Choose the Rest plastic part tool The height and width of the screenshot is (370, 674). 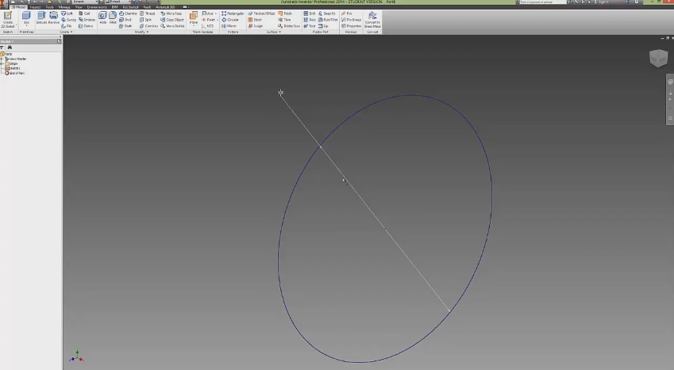[310, 26]
